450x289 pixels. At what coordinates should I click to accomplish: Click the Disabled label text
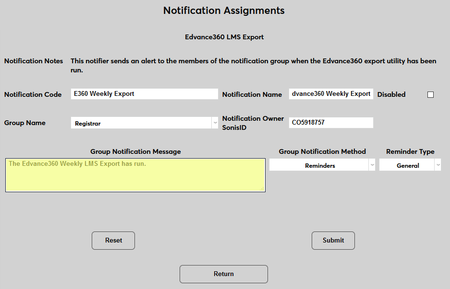(391, 94)
